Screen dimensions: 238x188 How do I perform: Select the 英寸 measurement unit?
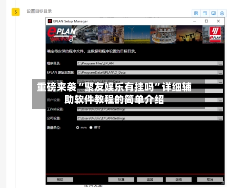click(x=91, y=128)
